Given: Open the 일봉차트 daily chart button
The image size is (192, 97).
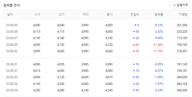Looking at the screenshot, I should [181, 5].
